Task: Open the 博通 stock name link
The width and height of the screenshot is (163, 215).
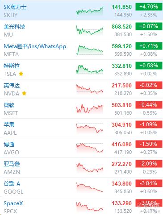Action: click(9, 145)
